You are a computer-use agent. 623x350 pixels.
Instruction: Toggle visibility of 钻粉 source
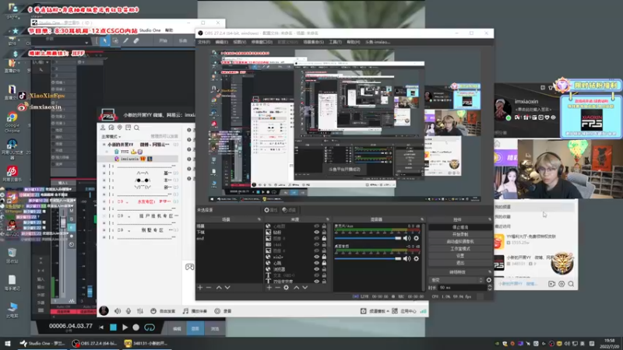(x=317, y=232)
